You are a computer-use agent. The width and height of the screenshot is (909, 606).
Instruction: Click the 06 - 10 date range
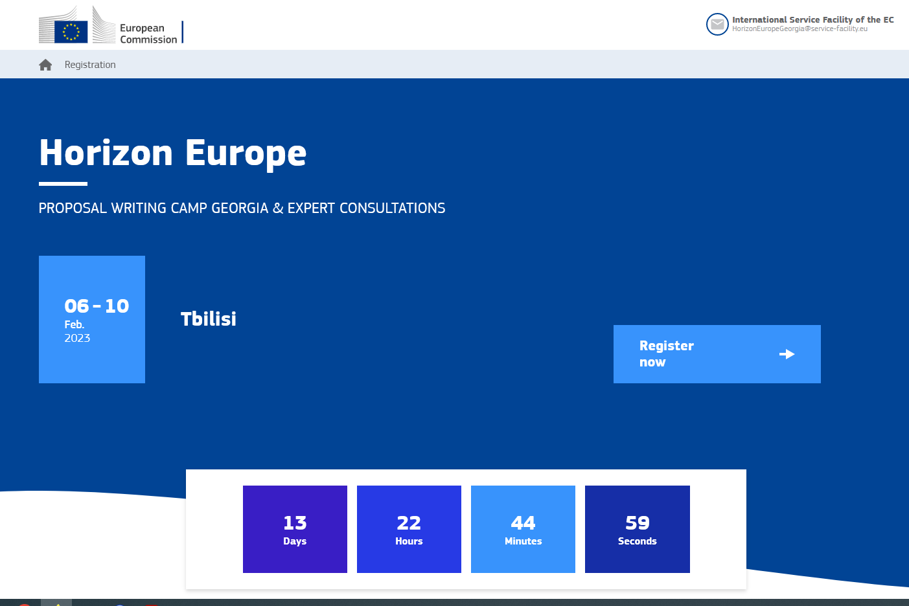tap(97, 306)
